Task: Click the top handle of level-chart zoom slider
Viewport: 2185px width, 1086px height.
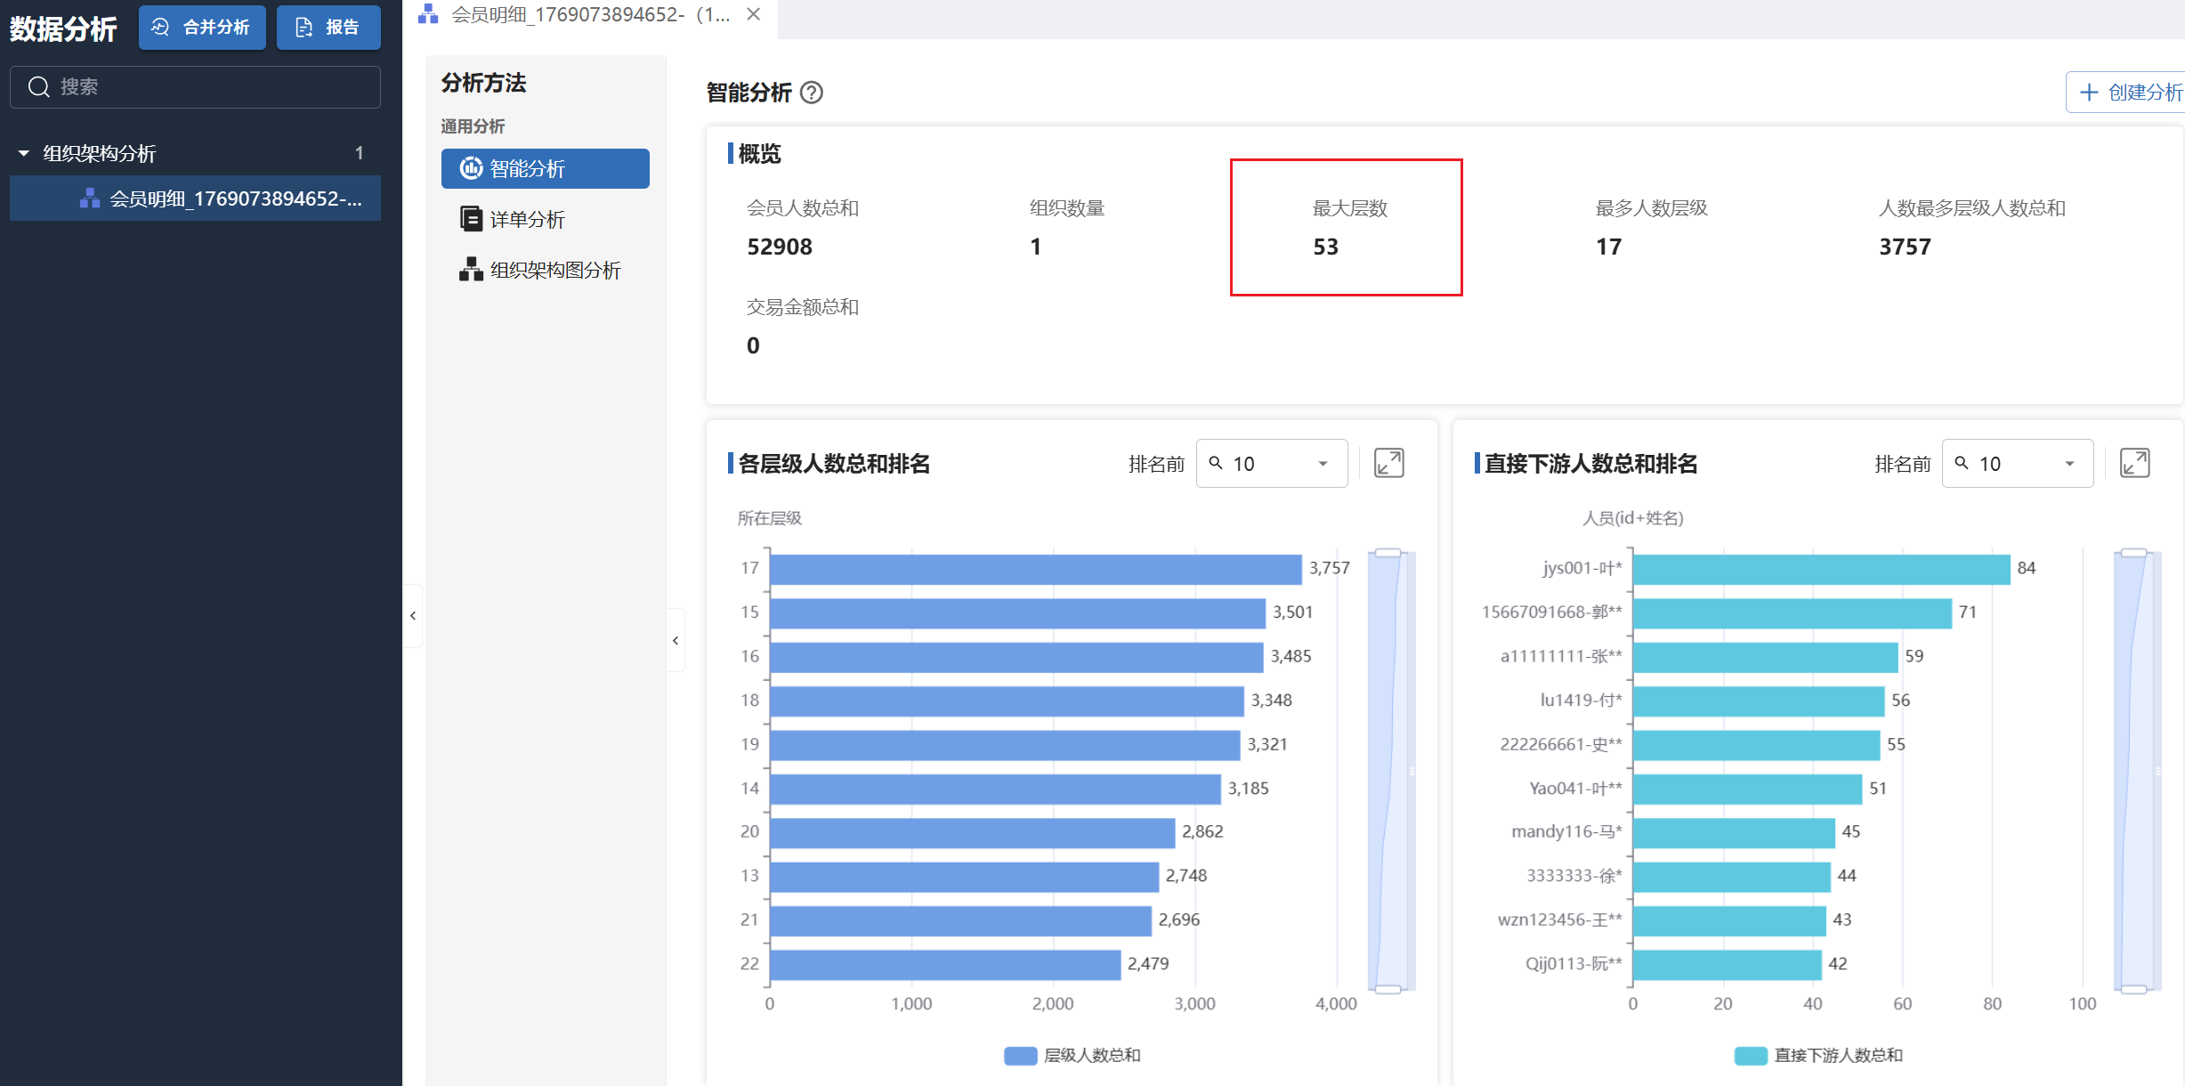Action: pyautogui.click(x=1388, y=553)
